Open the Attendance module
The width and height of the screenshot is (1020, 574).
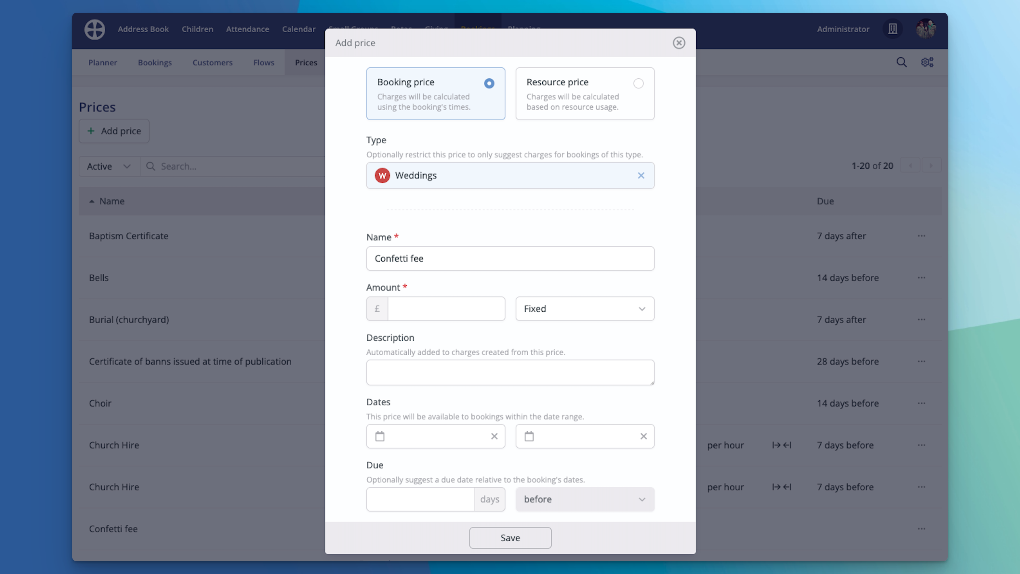[247, 29]
